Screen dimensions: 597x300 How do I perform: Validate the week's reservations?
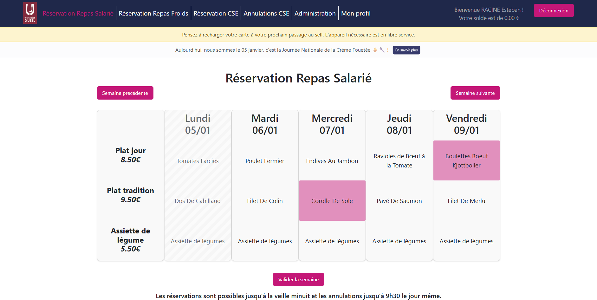point(298,279)
